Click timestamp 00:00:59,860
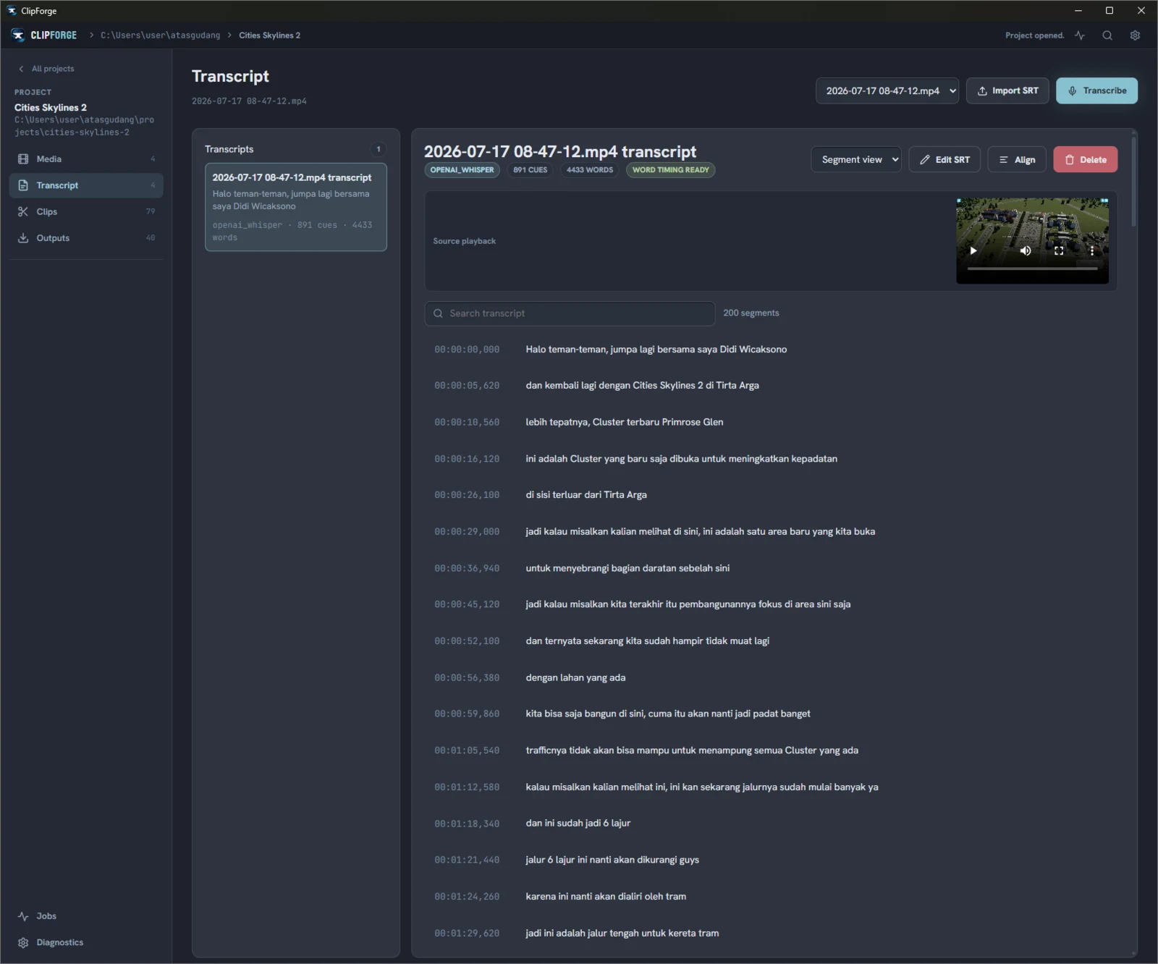This screenshot has width=1158, height=964. pyautogui.click(x=467, y=714)
